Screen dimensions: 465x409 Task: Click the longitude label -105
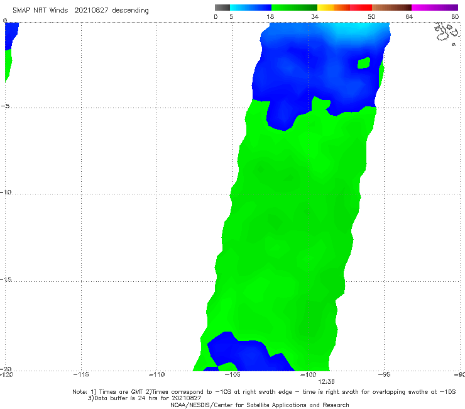[x=232, y=374]
